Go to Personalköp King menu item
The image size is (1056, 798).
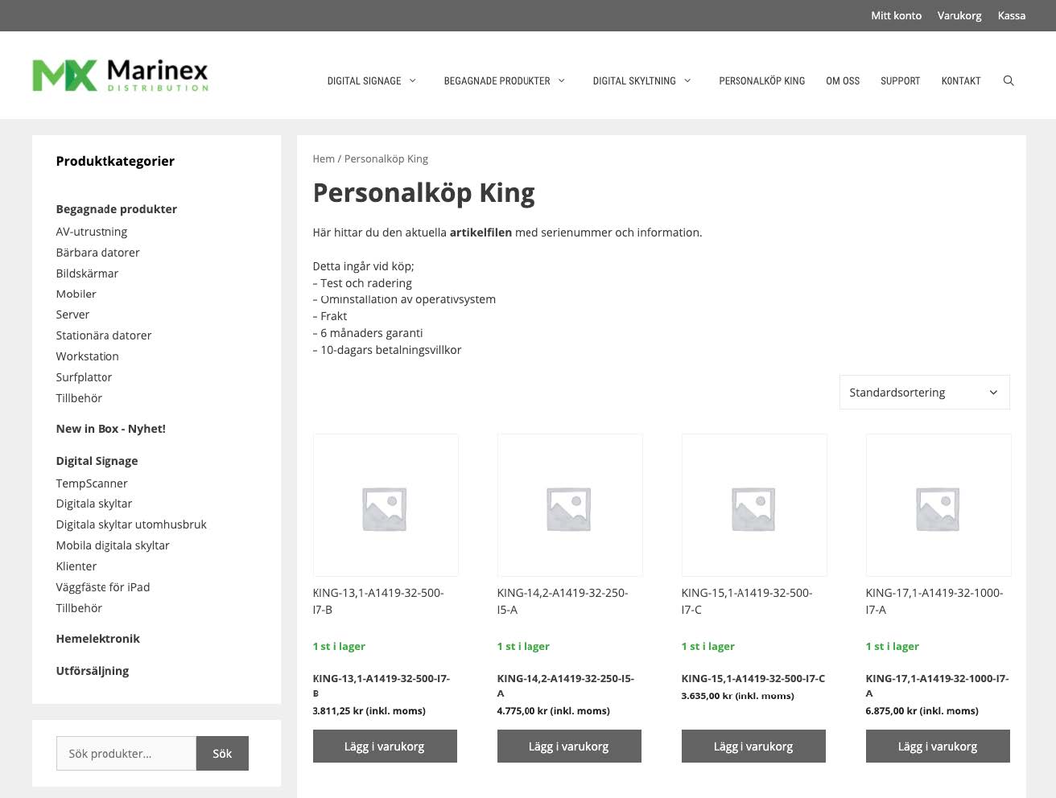[x=761, y=80]
